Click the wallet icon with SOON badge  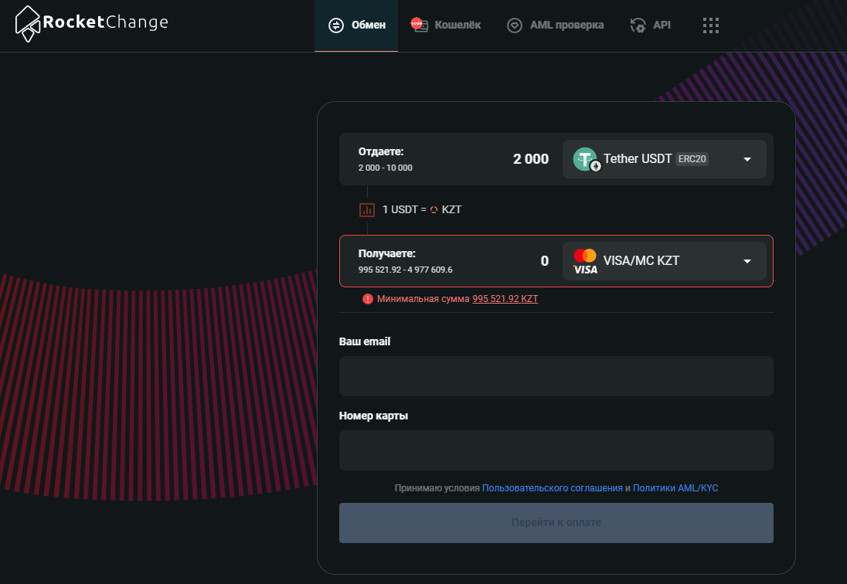click(419, 25)
